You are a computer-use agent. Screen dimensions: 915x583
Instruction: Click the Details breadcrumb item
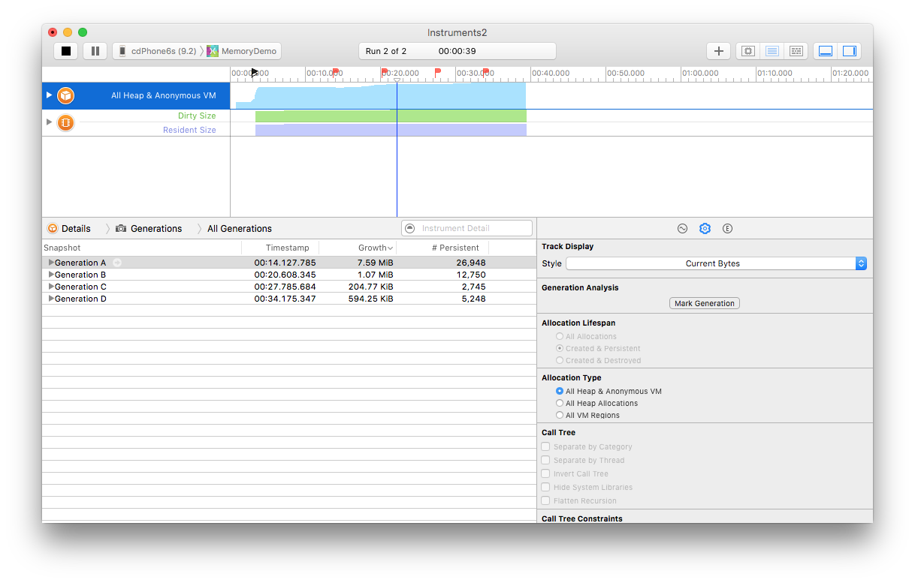click(77, 228)
